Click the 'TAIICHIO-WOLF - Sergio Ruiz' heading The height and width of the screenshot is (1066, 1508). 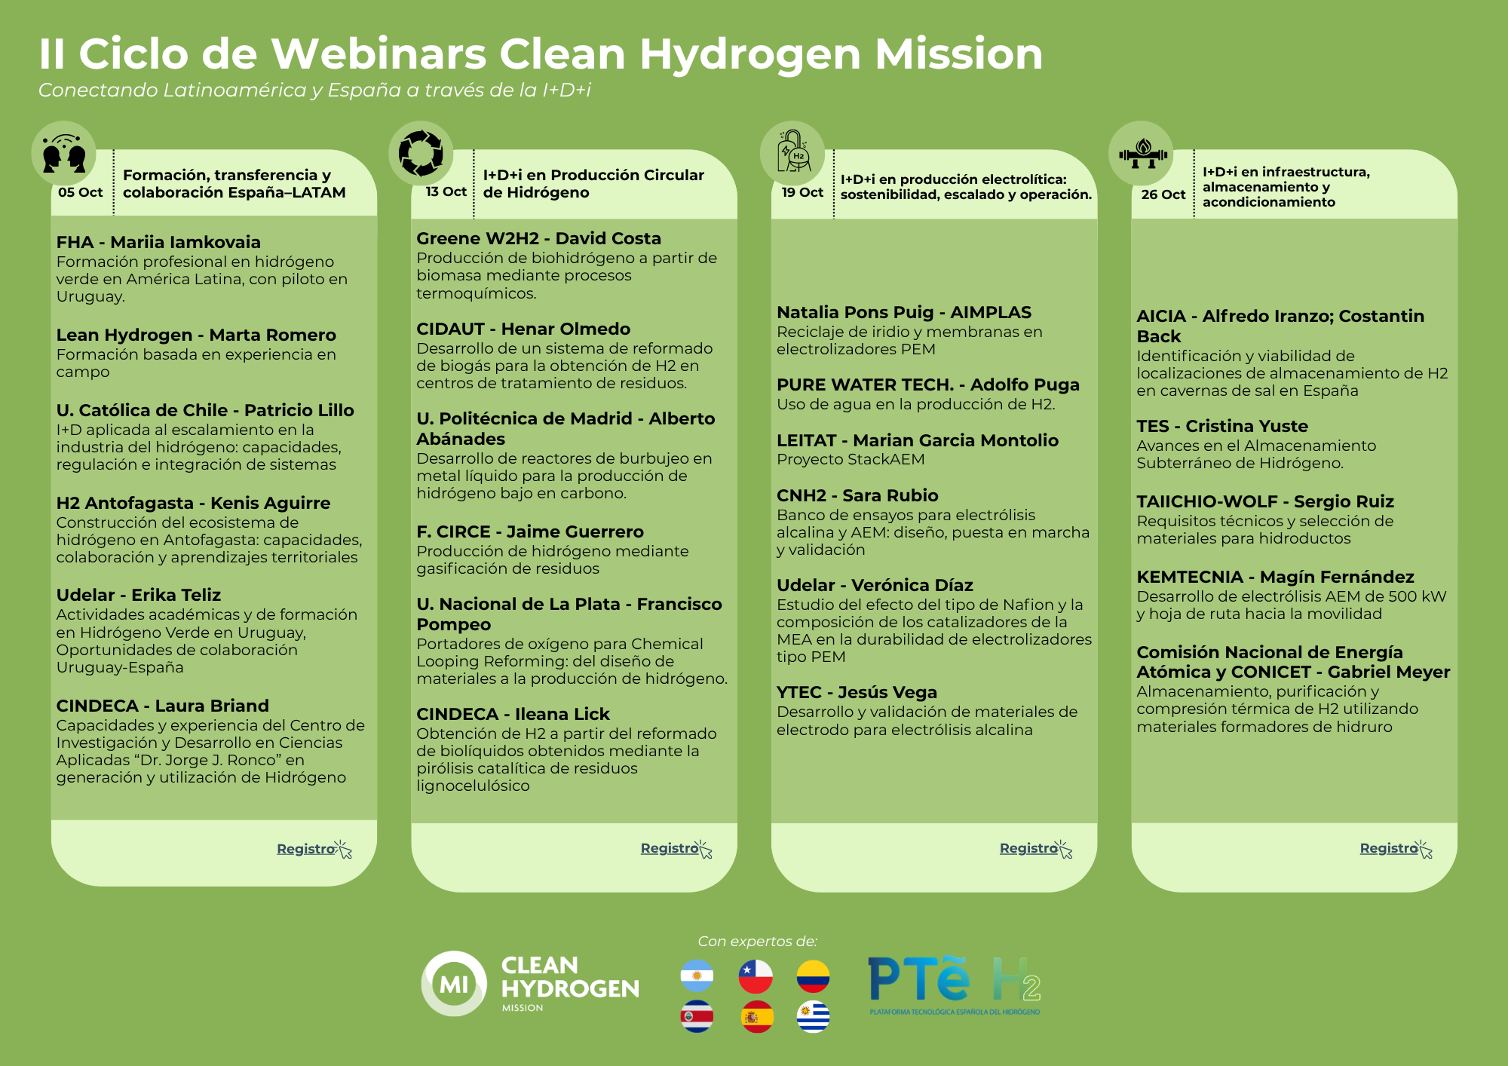pos(1265,501)
